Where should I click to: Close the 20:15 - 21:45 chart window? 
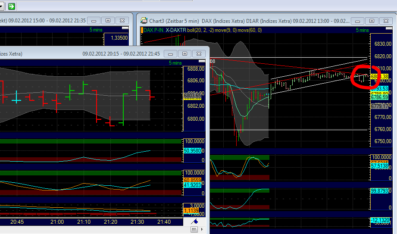pos(198,53)
